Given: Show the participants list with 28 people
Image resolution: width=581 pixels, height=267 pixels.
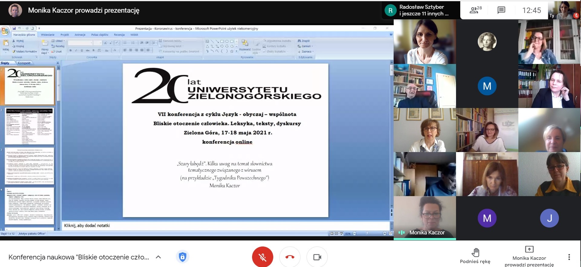Looking at the screenshot, I should point(476,10).
